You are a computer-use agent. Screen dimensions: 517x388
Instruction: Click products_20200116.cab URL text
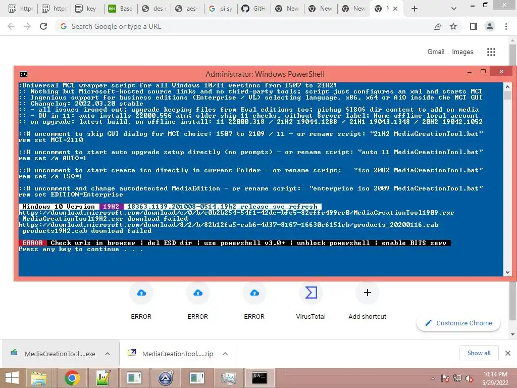229,225
